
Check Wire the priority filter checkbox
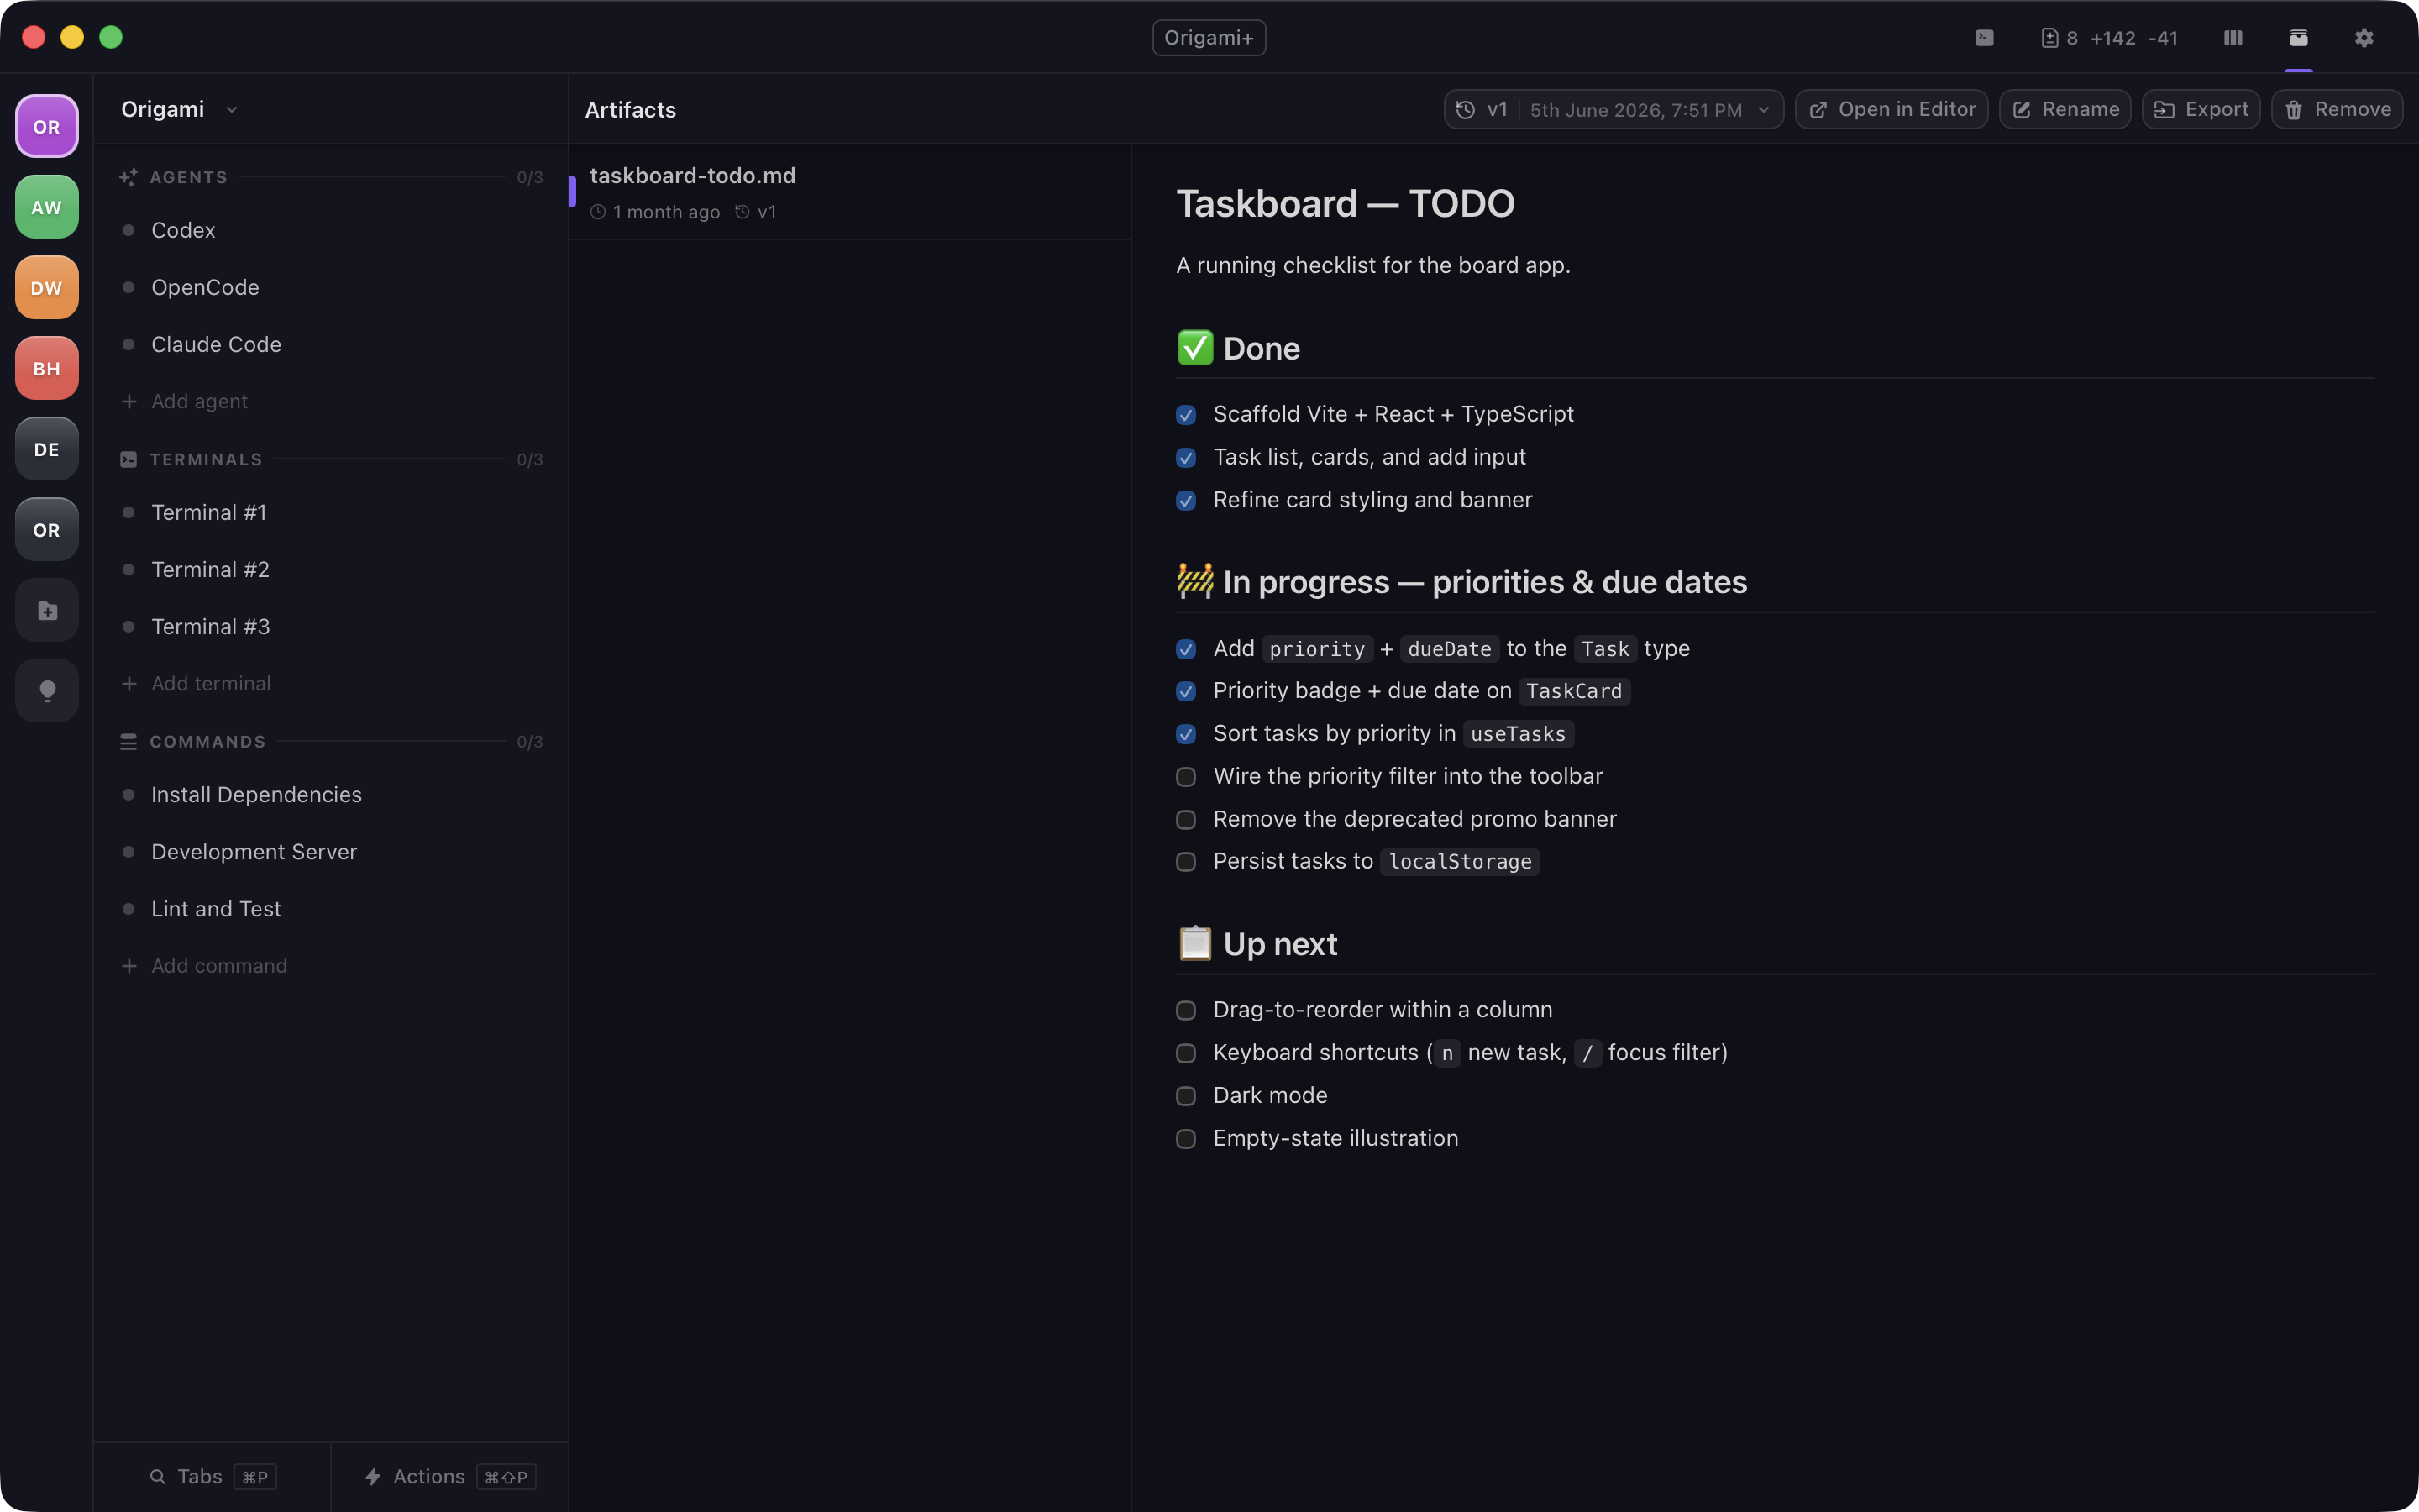click(1185, 777)
